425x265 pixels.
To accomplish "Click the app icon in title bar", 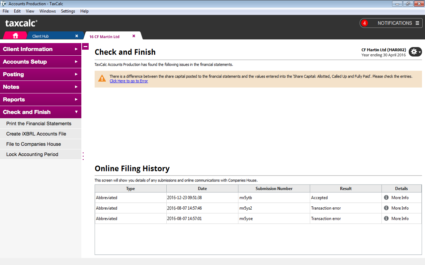I will pos(4,4).
